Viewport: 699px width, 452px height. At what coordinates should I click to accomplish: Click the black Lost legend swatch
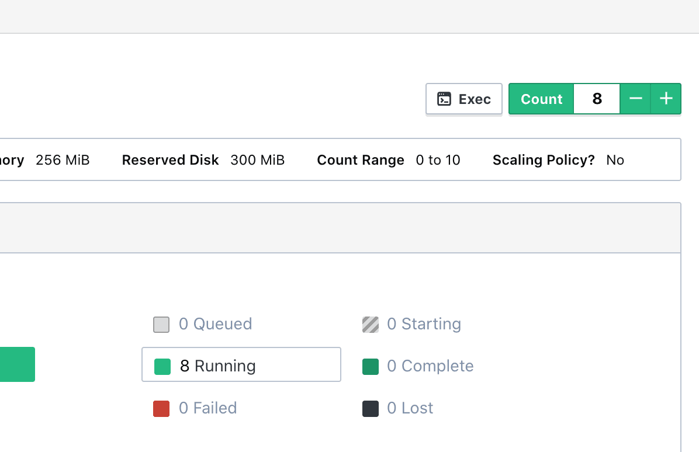click(x=371, y=409)
